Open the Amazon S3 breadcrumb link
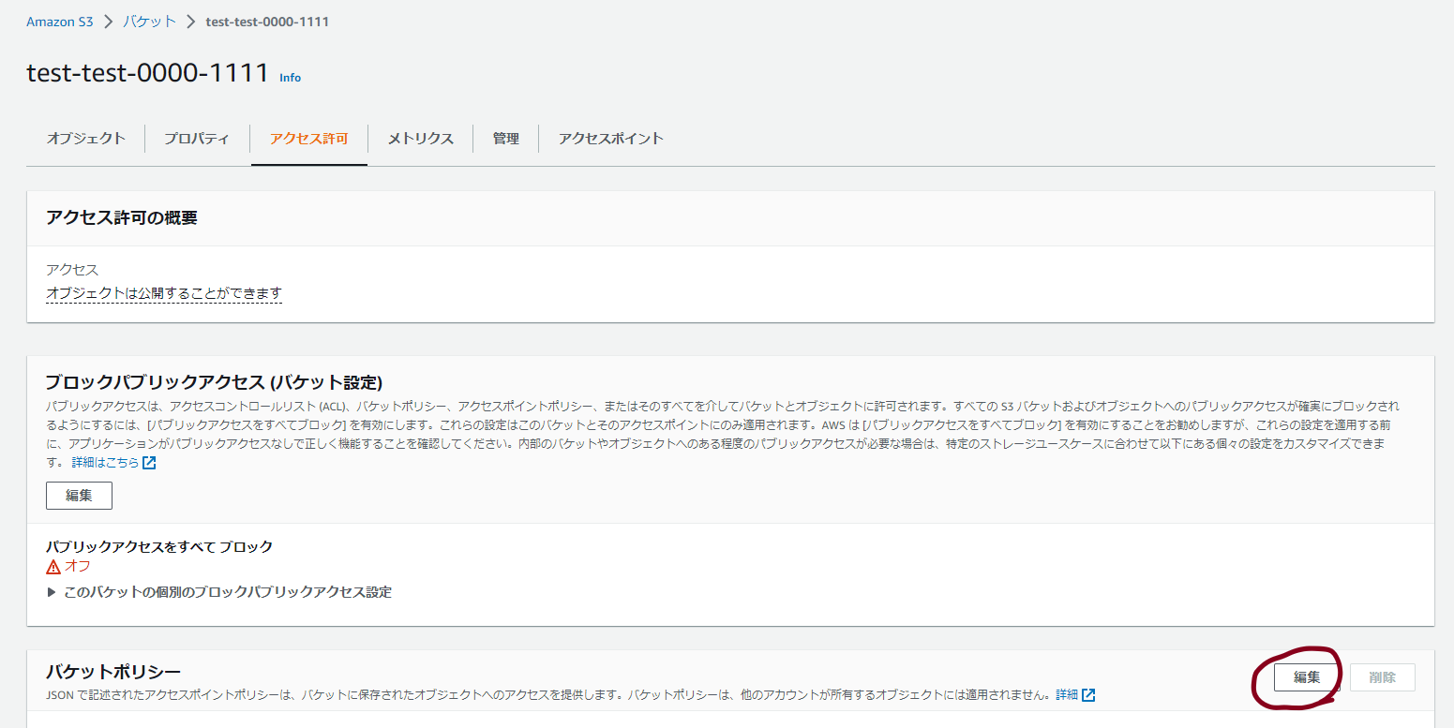This screenshot has width=1454, height=728. (59, 22)
